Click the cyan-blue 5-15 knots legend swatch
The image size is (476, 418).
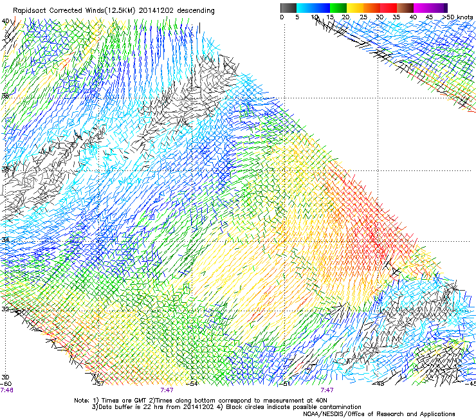point(313,8)
